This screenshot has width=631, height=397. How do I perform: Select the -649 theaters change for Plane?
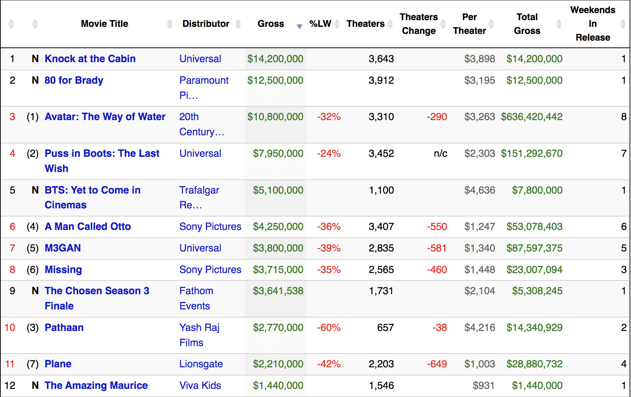[437, 364]
